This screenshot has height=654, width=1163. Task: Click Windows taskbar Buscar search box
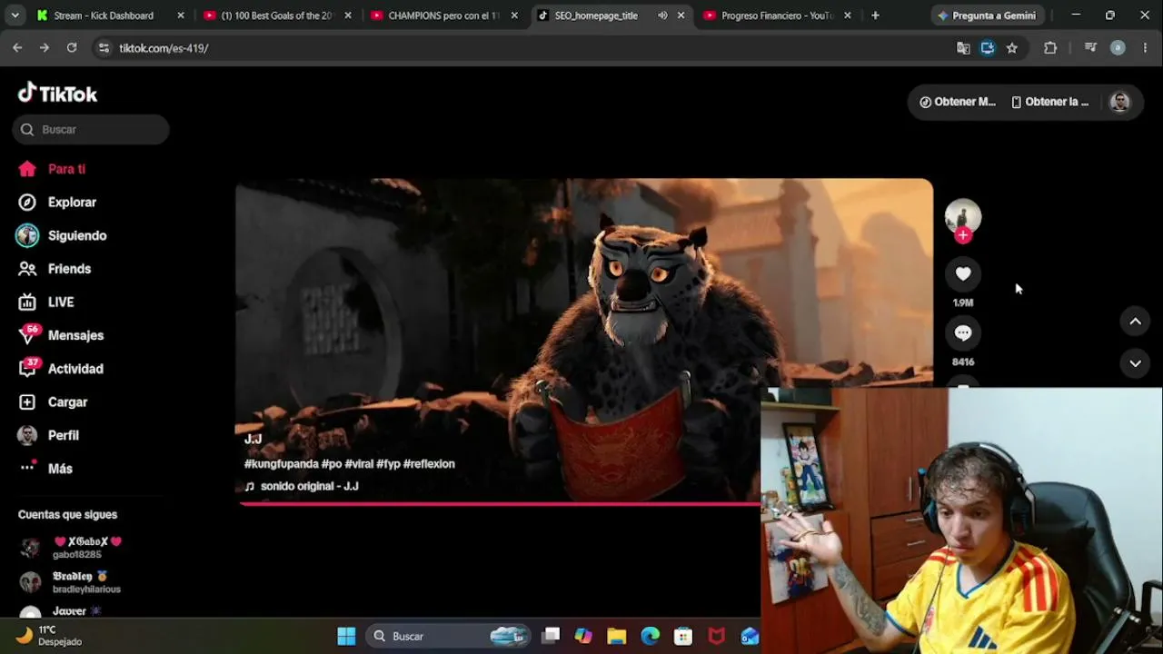pyautogui.click(x=450, y=636)
